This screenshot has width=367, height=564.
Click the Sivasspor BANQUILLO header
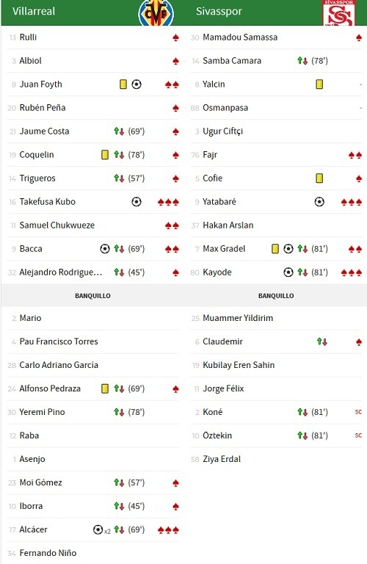tap(276, 296)
